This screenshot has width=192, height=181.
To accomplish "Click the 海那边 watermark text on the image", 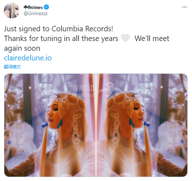I will pyautogui.click(x=82, y=88).
